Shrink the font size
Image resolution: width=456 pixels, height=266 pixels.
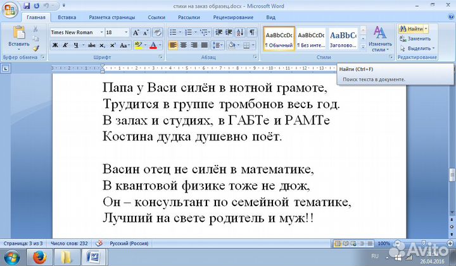coord(146,32)
